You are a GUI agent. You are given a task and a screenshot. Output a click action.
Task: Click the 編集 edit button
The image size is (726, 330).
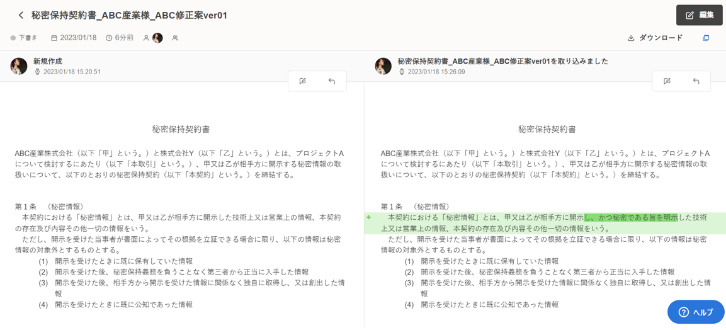(x=699, y=15)
